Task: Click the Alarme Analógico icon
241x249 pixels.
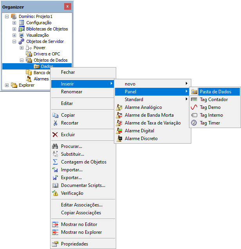Action: pyautogui.click(x=119, y=107)
